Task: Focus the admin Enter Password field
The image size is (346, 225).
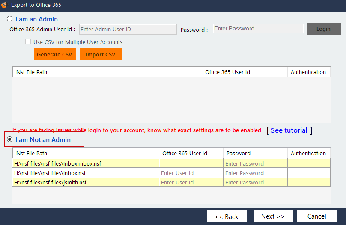Action: click(258, 28)
